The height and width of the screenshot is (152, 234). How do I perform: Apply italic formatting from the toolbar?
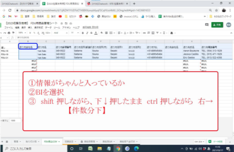point(87,33)
